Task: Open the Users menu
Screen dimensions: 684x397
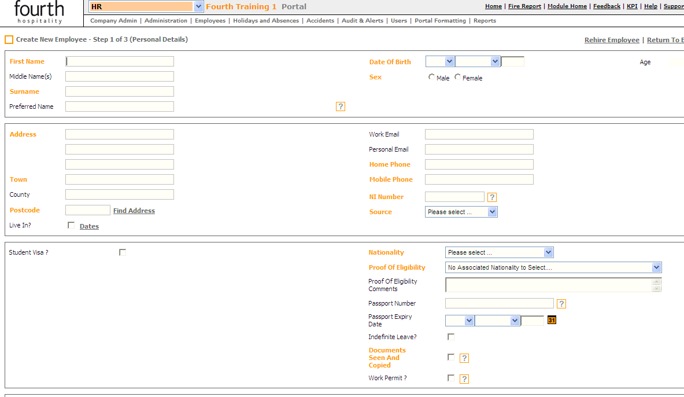Action: 399,20
